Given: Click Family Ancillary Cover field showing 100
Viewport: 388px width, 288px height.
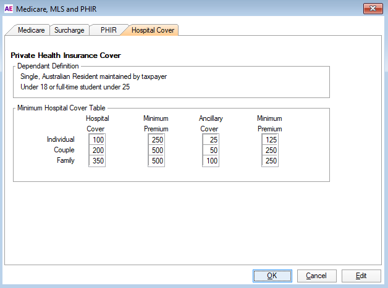Looking at the screenshot, I should [x=211, y=161].
